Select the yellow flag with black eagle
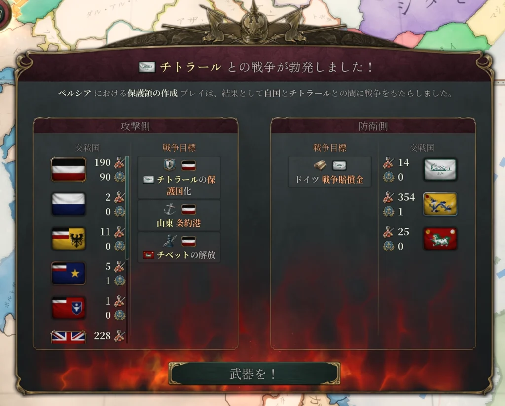 click(x=69, y=239)
